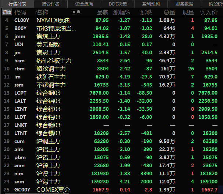
Task: Go to the 盈利预测 tab
Action: (151, 4)
